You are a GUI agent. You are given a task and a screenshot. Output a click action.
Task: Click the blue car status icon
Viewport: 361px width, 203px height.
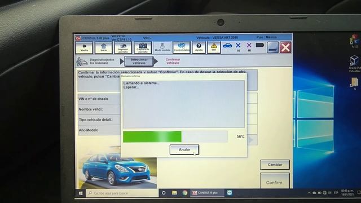(227, 46)
